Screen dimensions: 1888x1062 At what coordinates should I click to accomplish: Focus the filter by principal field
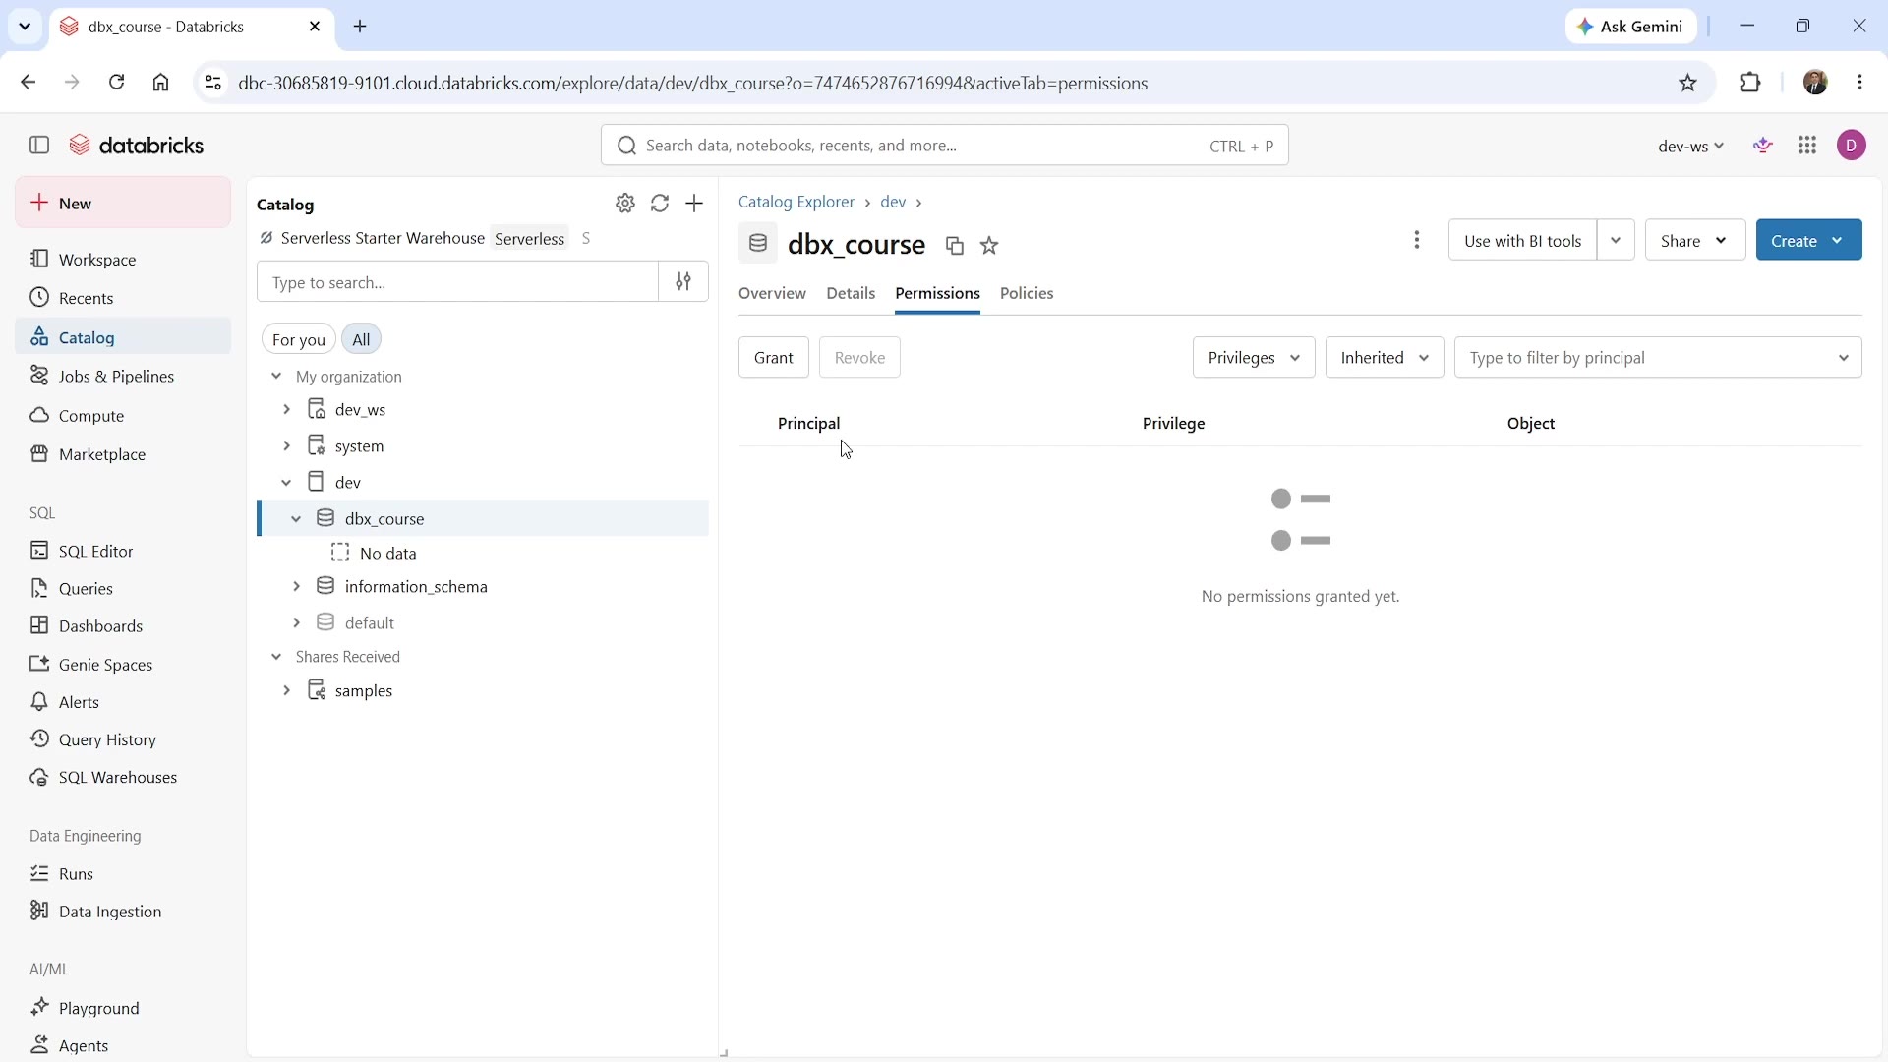[1658, 357]
